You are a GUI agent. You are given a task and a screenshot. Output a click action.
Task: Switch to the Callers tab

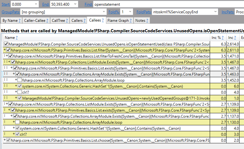78,21
